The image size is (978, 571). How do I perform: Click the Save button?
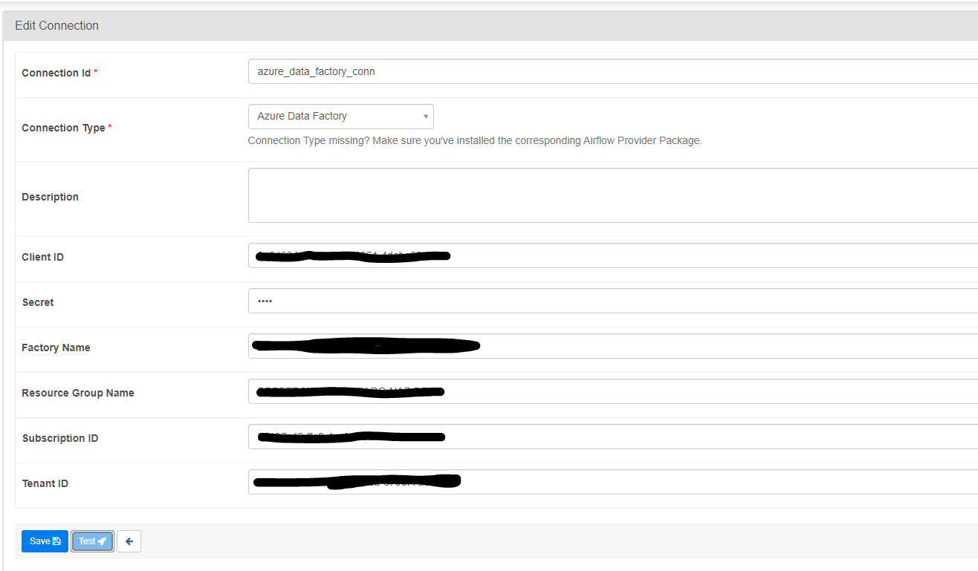[x=45, y=541]
